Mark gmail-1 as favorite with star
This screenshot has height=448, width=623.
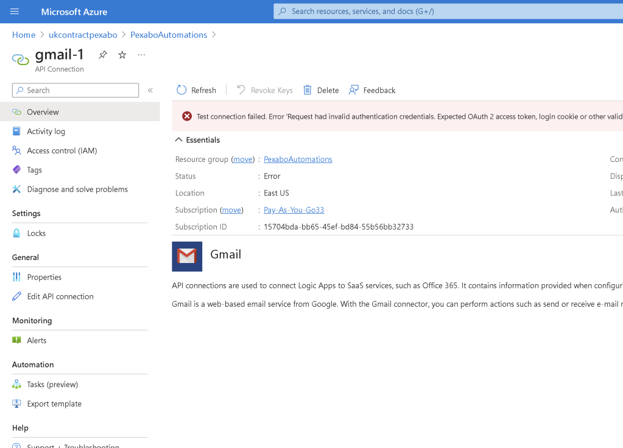point(122,55)
